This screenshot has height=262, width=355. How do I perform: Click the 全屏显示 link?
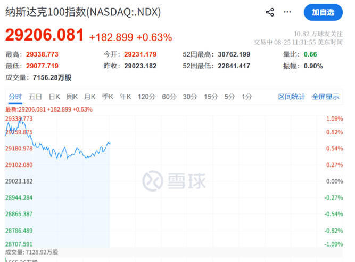(x=325, y=97)
